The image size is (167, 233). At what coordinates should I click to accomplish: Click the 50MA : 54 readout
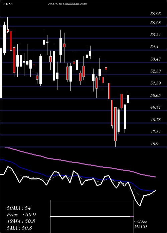pyautogui.click(x=19, y=208)
